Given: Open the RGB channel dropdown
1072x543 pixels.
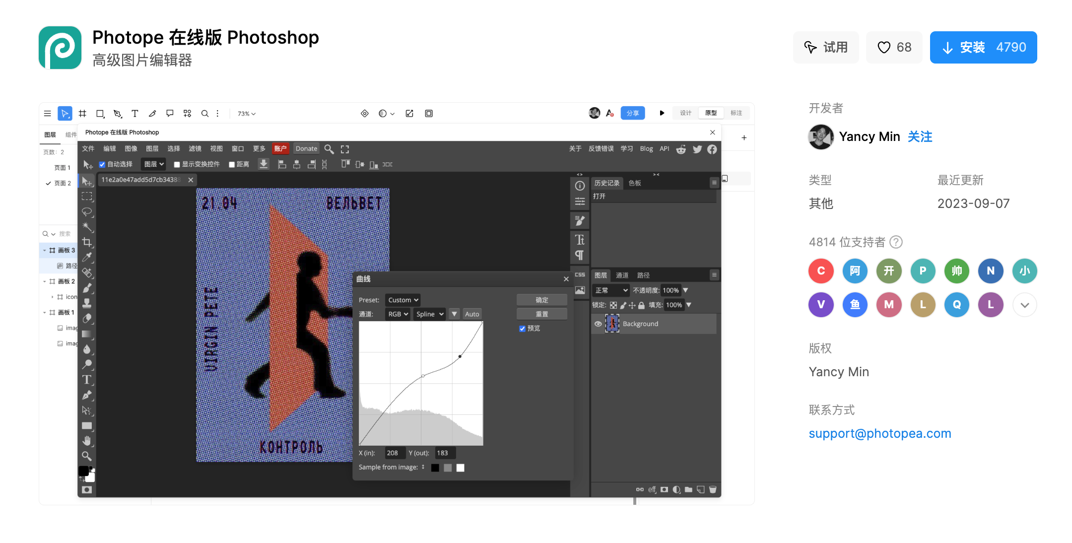Looking at the screenshot, I should [398, 314].
